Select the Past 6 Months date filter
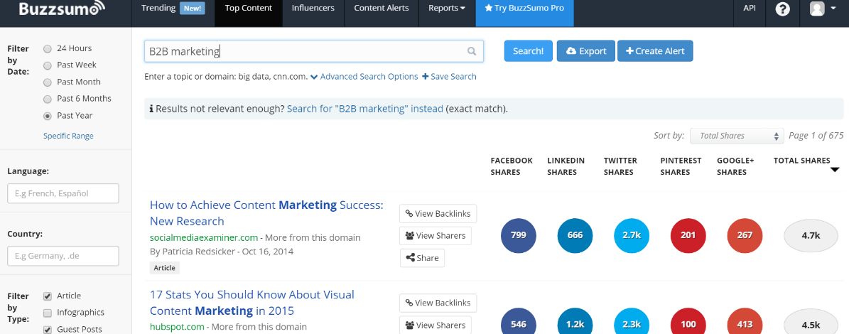The width and height of the screenshot is (849, 334). click(x=48, y=99)
